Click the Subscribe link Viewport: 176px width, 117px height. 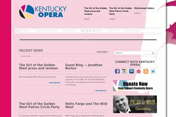pyautogui.click(x=101, y=52)
